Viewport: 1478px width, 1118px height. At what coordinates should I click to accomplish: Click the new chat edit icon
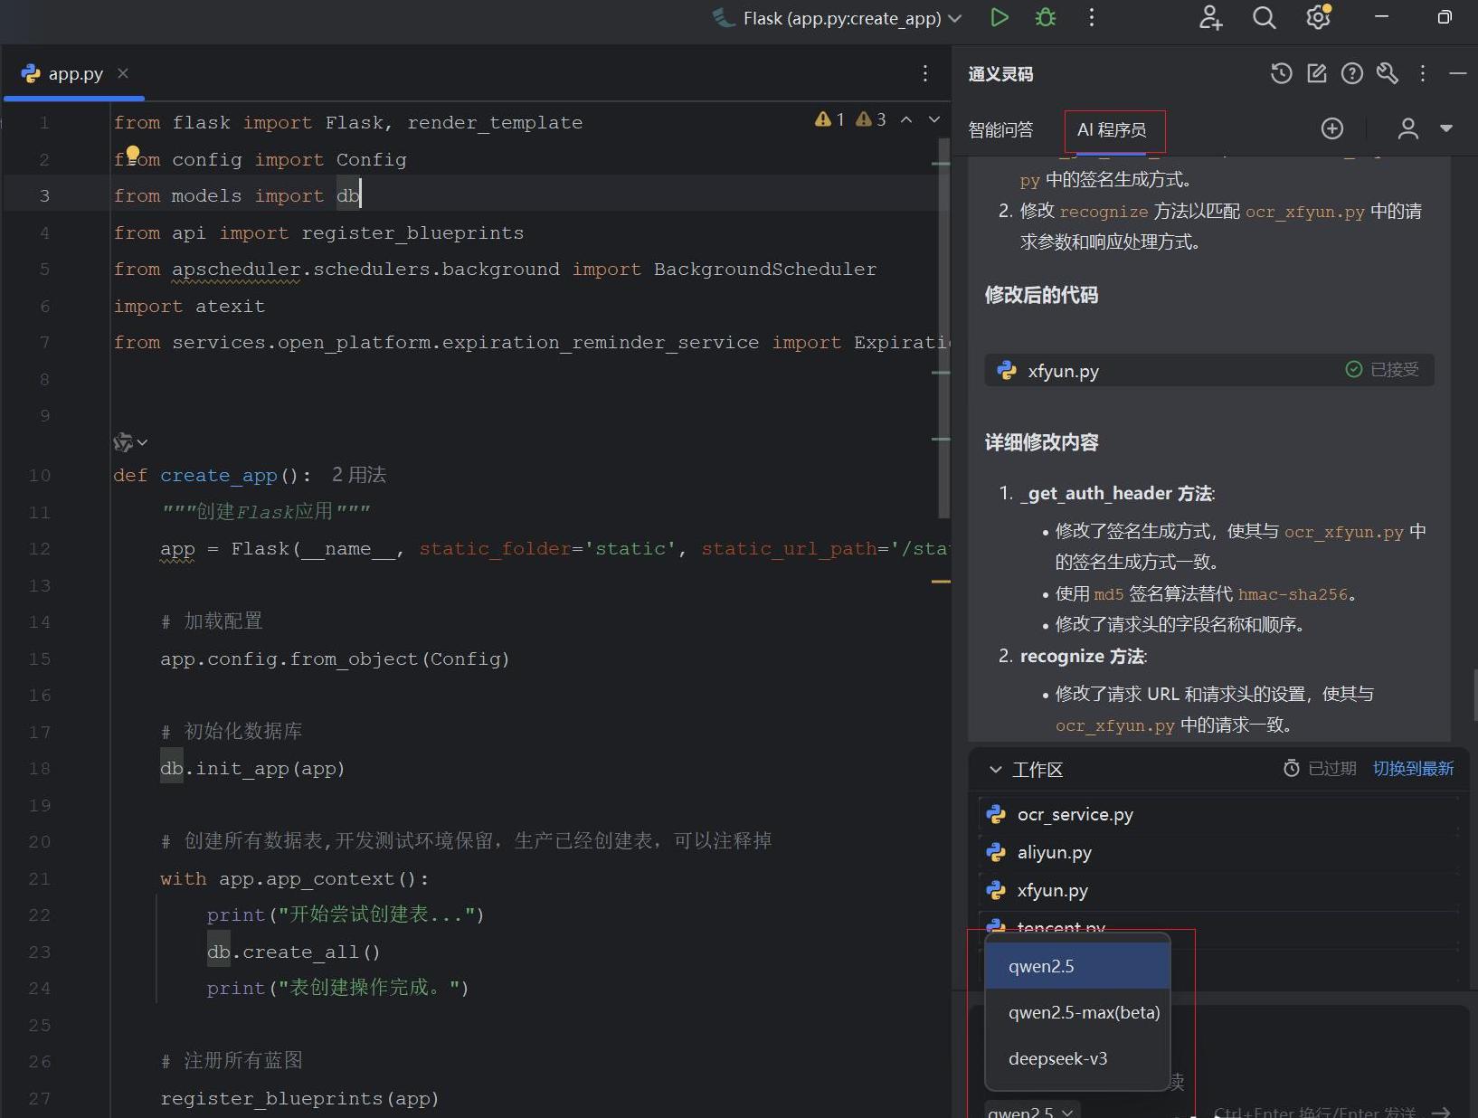1317,74
